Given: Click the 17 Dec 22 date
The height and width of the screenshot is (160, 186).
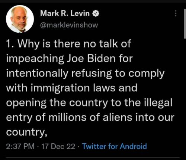Looking at the screenshot, I should (x=58, y=146).
